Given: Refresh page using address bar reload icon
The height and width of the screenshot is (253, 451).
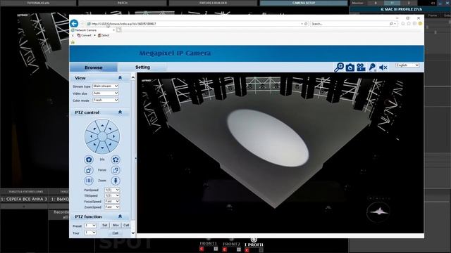Looking at the screenshot, I should coord(306,24).
